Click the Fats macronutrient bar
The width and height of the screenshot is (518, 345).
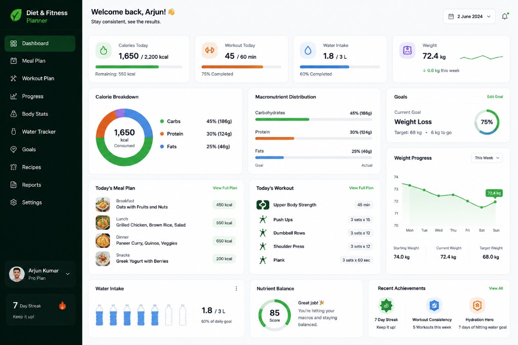[314, 158]
